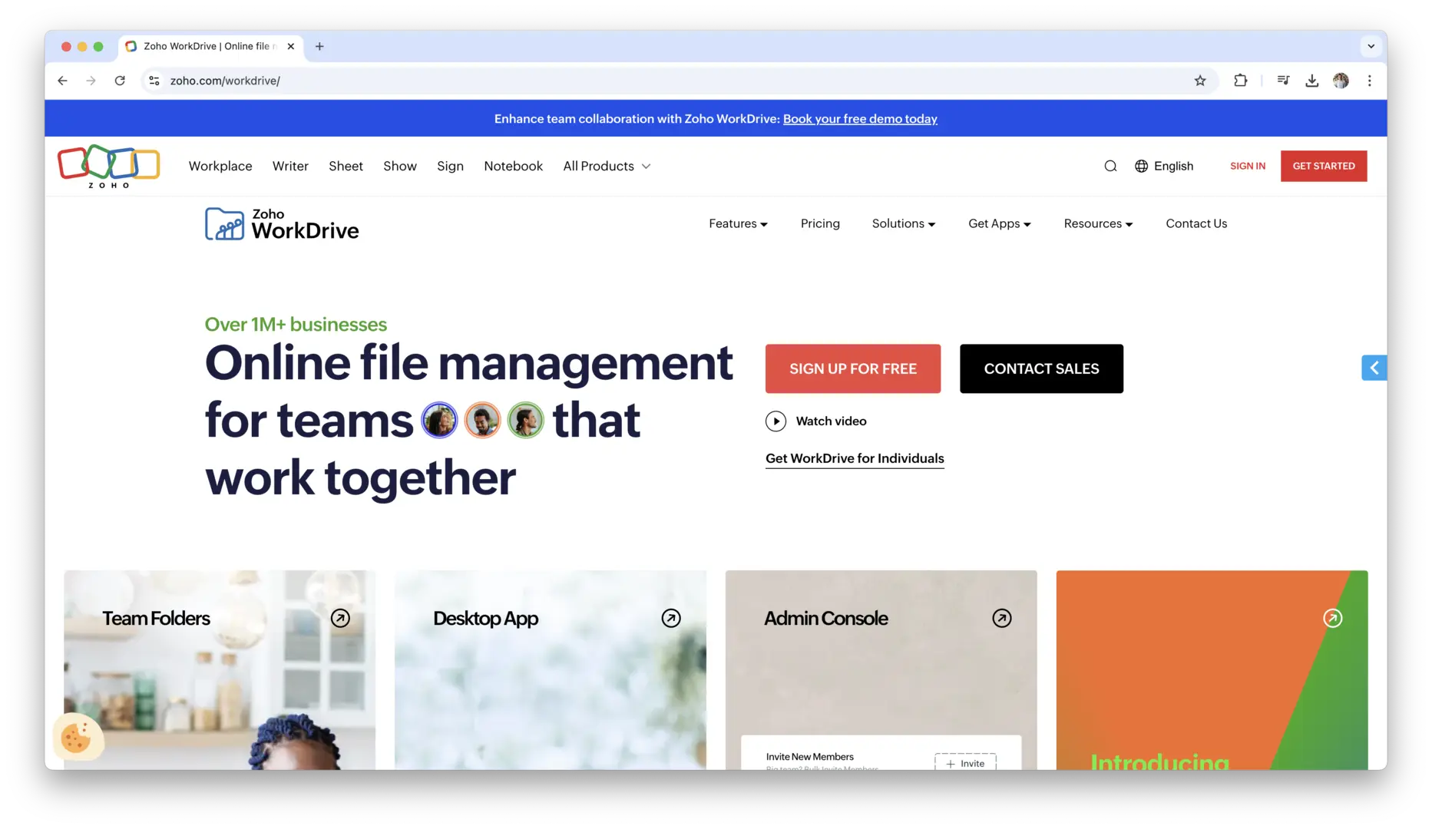Open Get WorkDrive for Individuals link
The width and height of the screenshot is (1432, 829).
pyautogui.click(x=855, y=459)
